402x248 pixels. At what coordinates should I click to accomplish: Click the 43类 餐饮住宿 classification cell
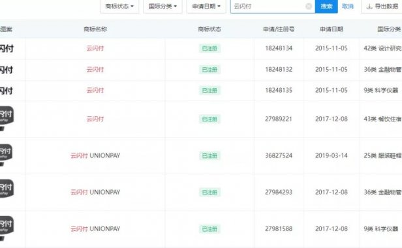tap(382, 119)
